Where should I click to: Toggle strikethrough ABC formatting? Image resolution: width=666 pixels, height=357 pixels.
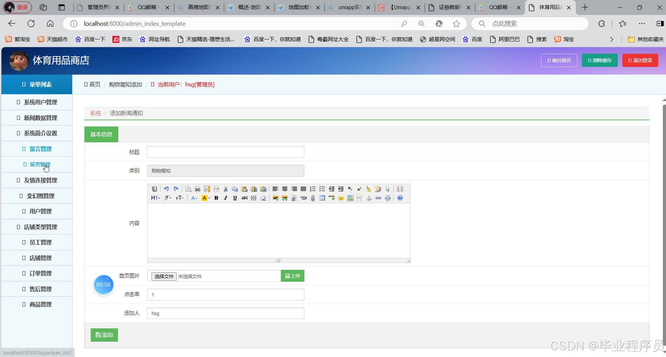[x=245, y=198]
